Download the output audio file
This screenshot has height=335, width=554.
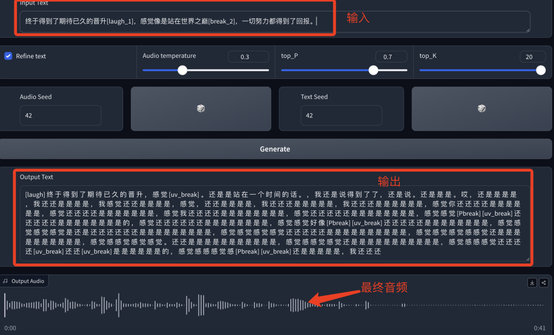532,282
